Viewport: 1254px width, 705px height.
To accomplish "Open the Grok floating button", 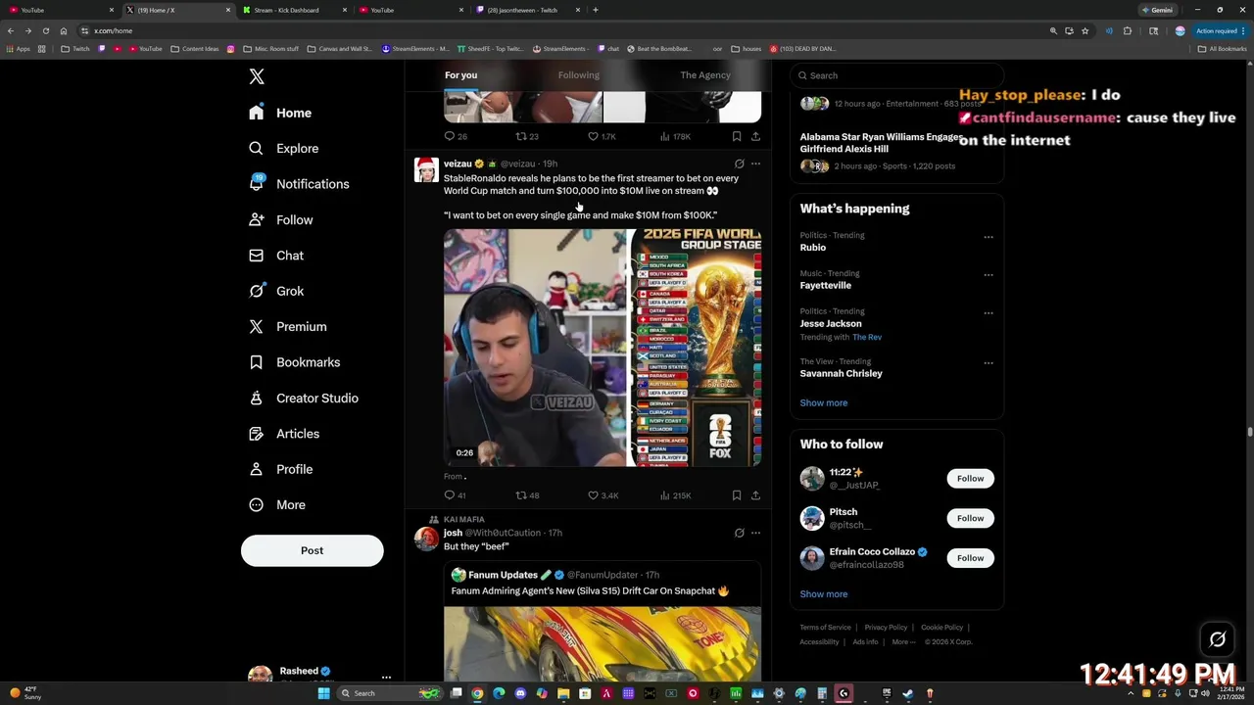I will click(1218, 639).
